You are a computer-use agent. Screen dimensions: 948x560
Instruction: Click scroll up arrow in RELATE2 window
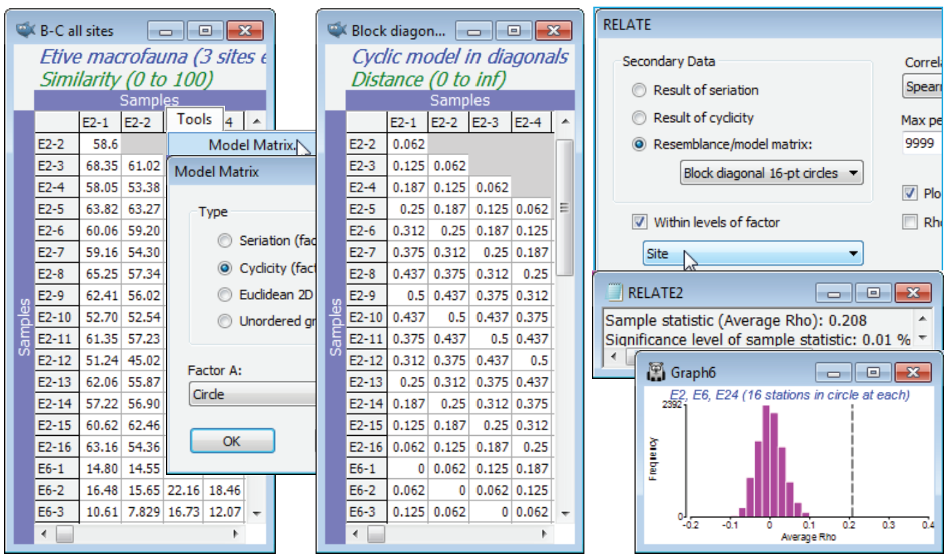point(923,319)
